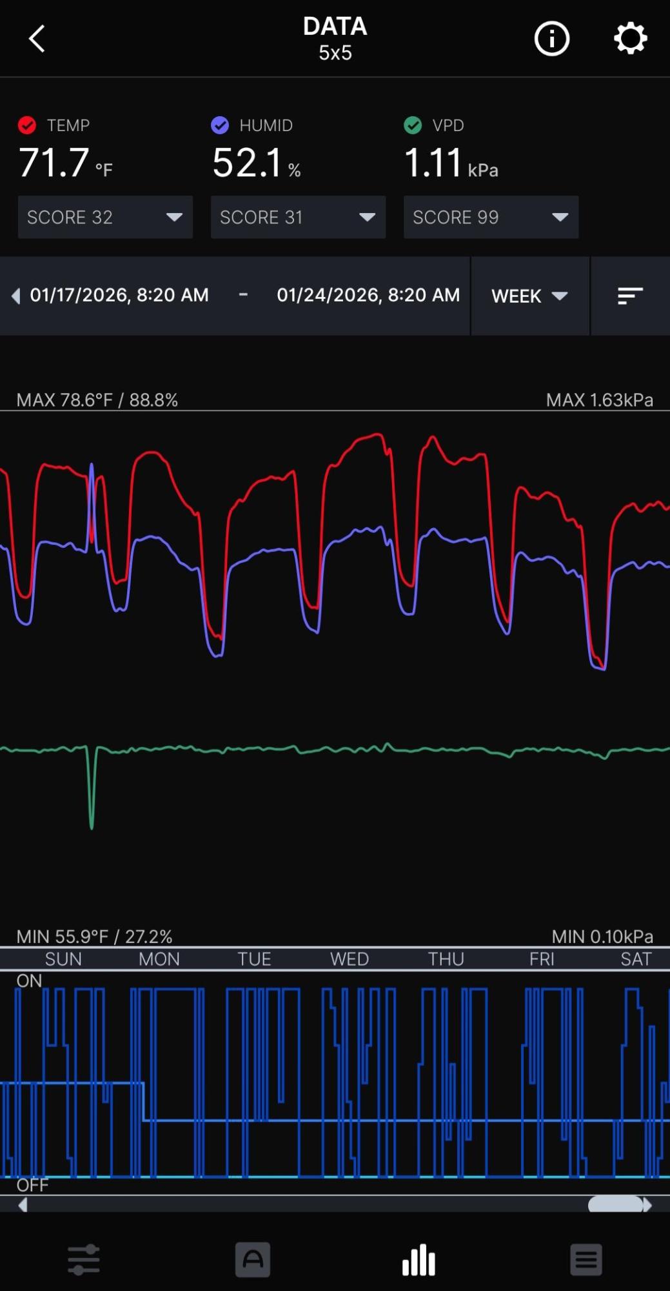
Task: Go to previous date range arrow
Action: tap(15, 296)
